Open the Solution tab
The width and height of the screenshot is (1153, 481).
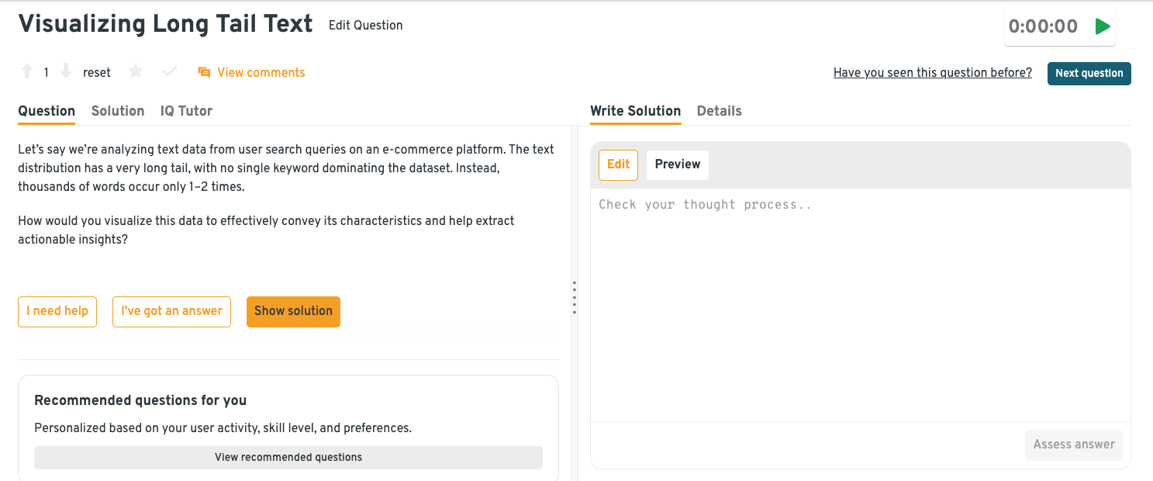point(118,111)
